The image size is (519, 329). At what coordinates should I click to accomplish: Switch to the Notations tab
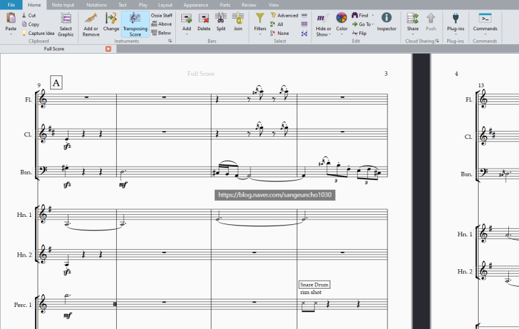click(x=97, y=5)
